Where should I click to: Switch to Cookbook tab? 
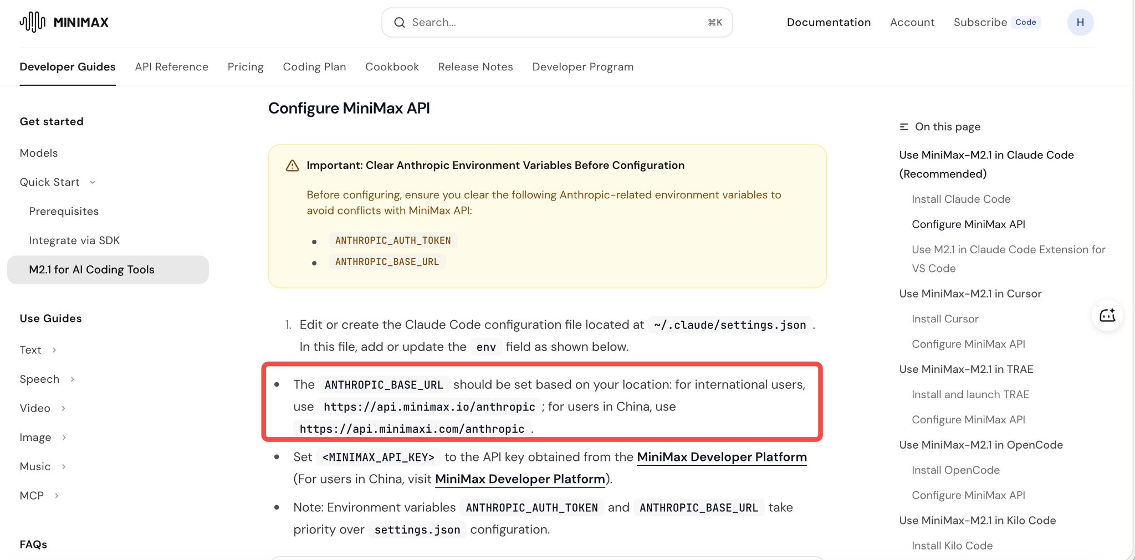tap(392, 66)
